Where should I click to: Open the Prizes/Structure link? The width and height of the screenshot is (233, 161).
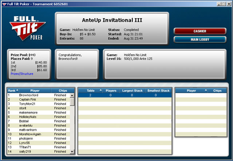22,74
